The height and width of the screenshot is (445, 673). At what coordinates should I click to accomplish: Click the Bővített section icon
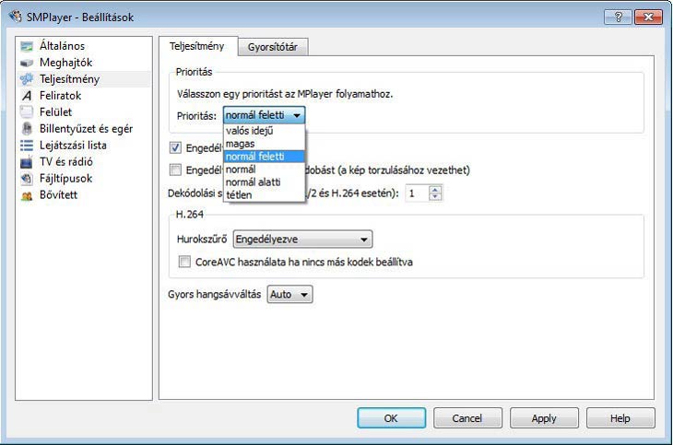coord(27,195)
